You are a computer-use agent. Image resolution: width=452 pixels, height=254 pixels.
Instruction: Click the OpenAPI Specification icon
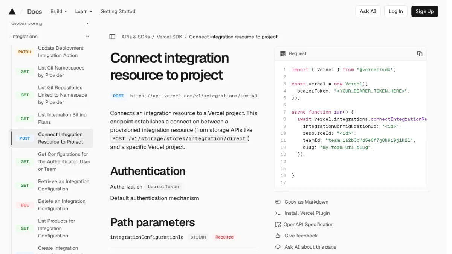pyautogui.click(x=278, y=225)
